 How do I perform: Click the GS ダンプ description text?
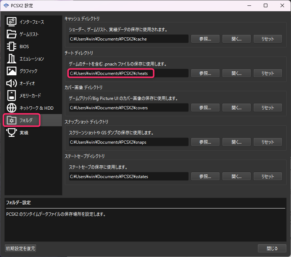tap(111, 132)
